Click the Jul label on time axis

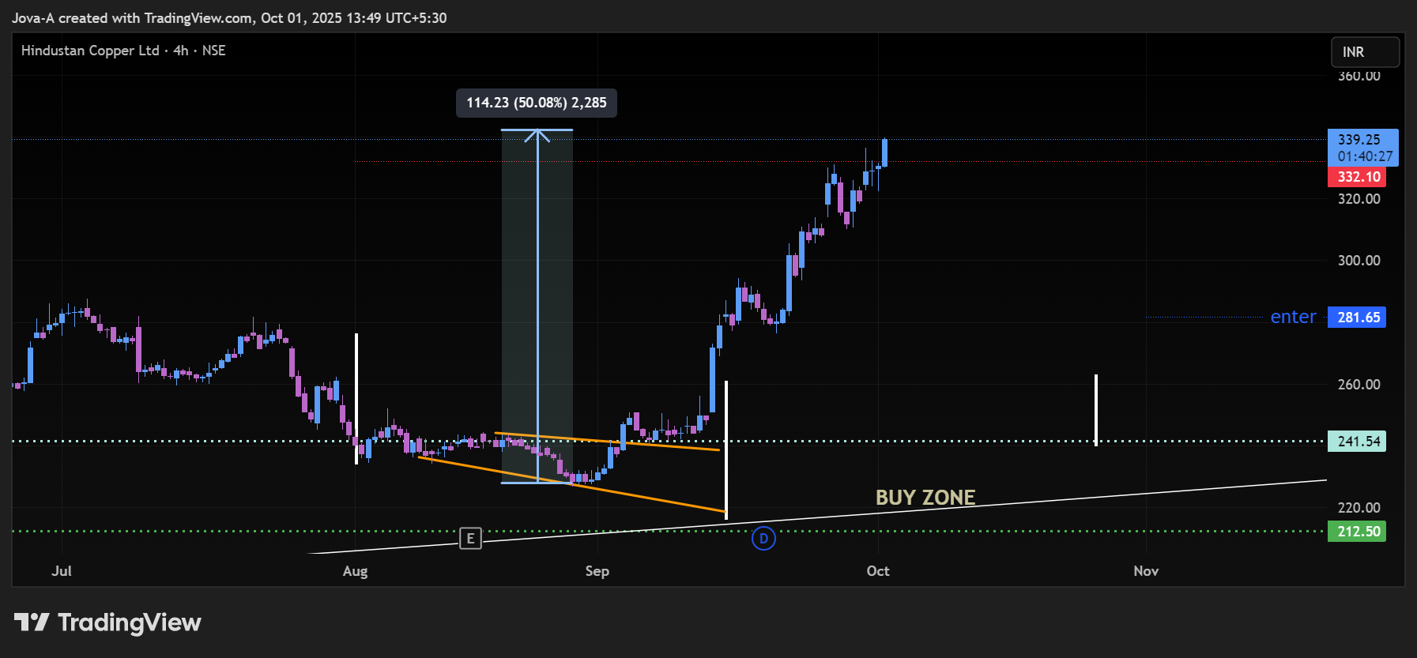coord(62,571)
